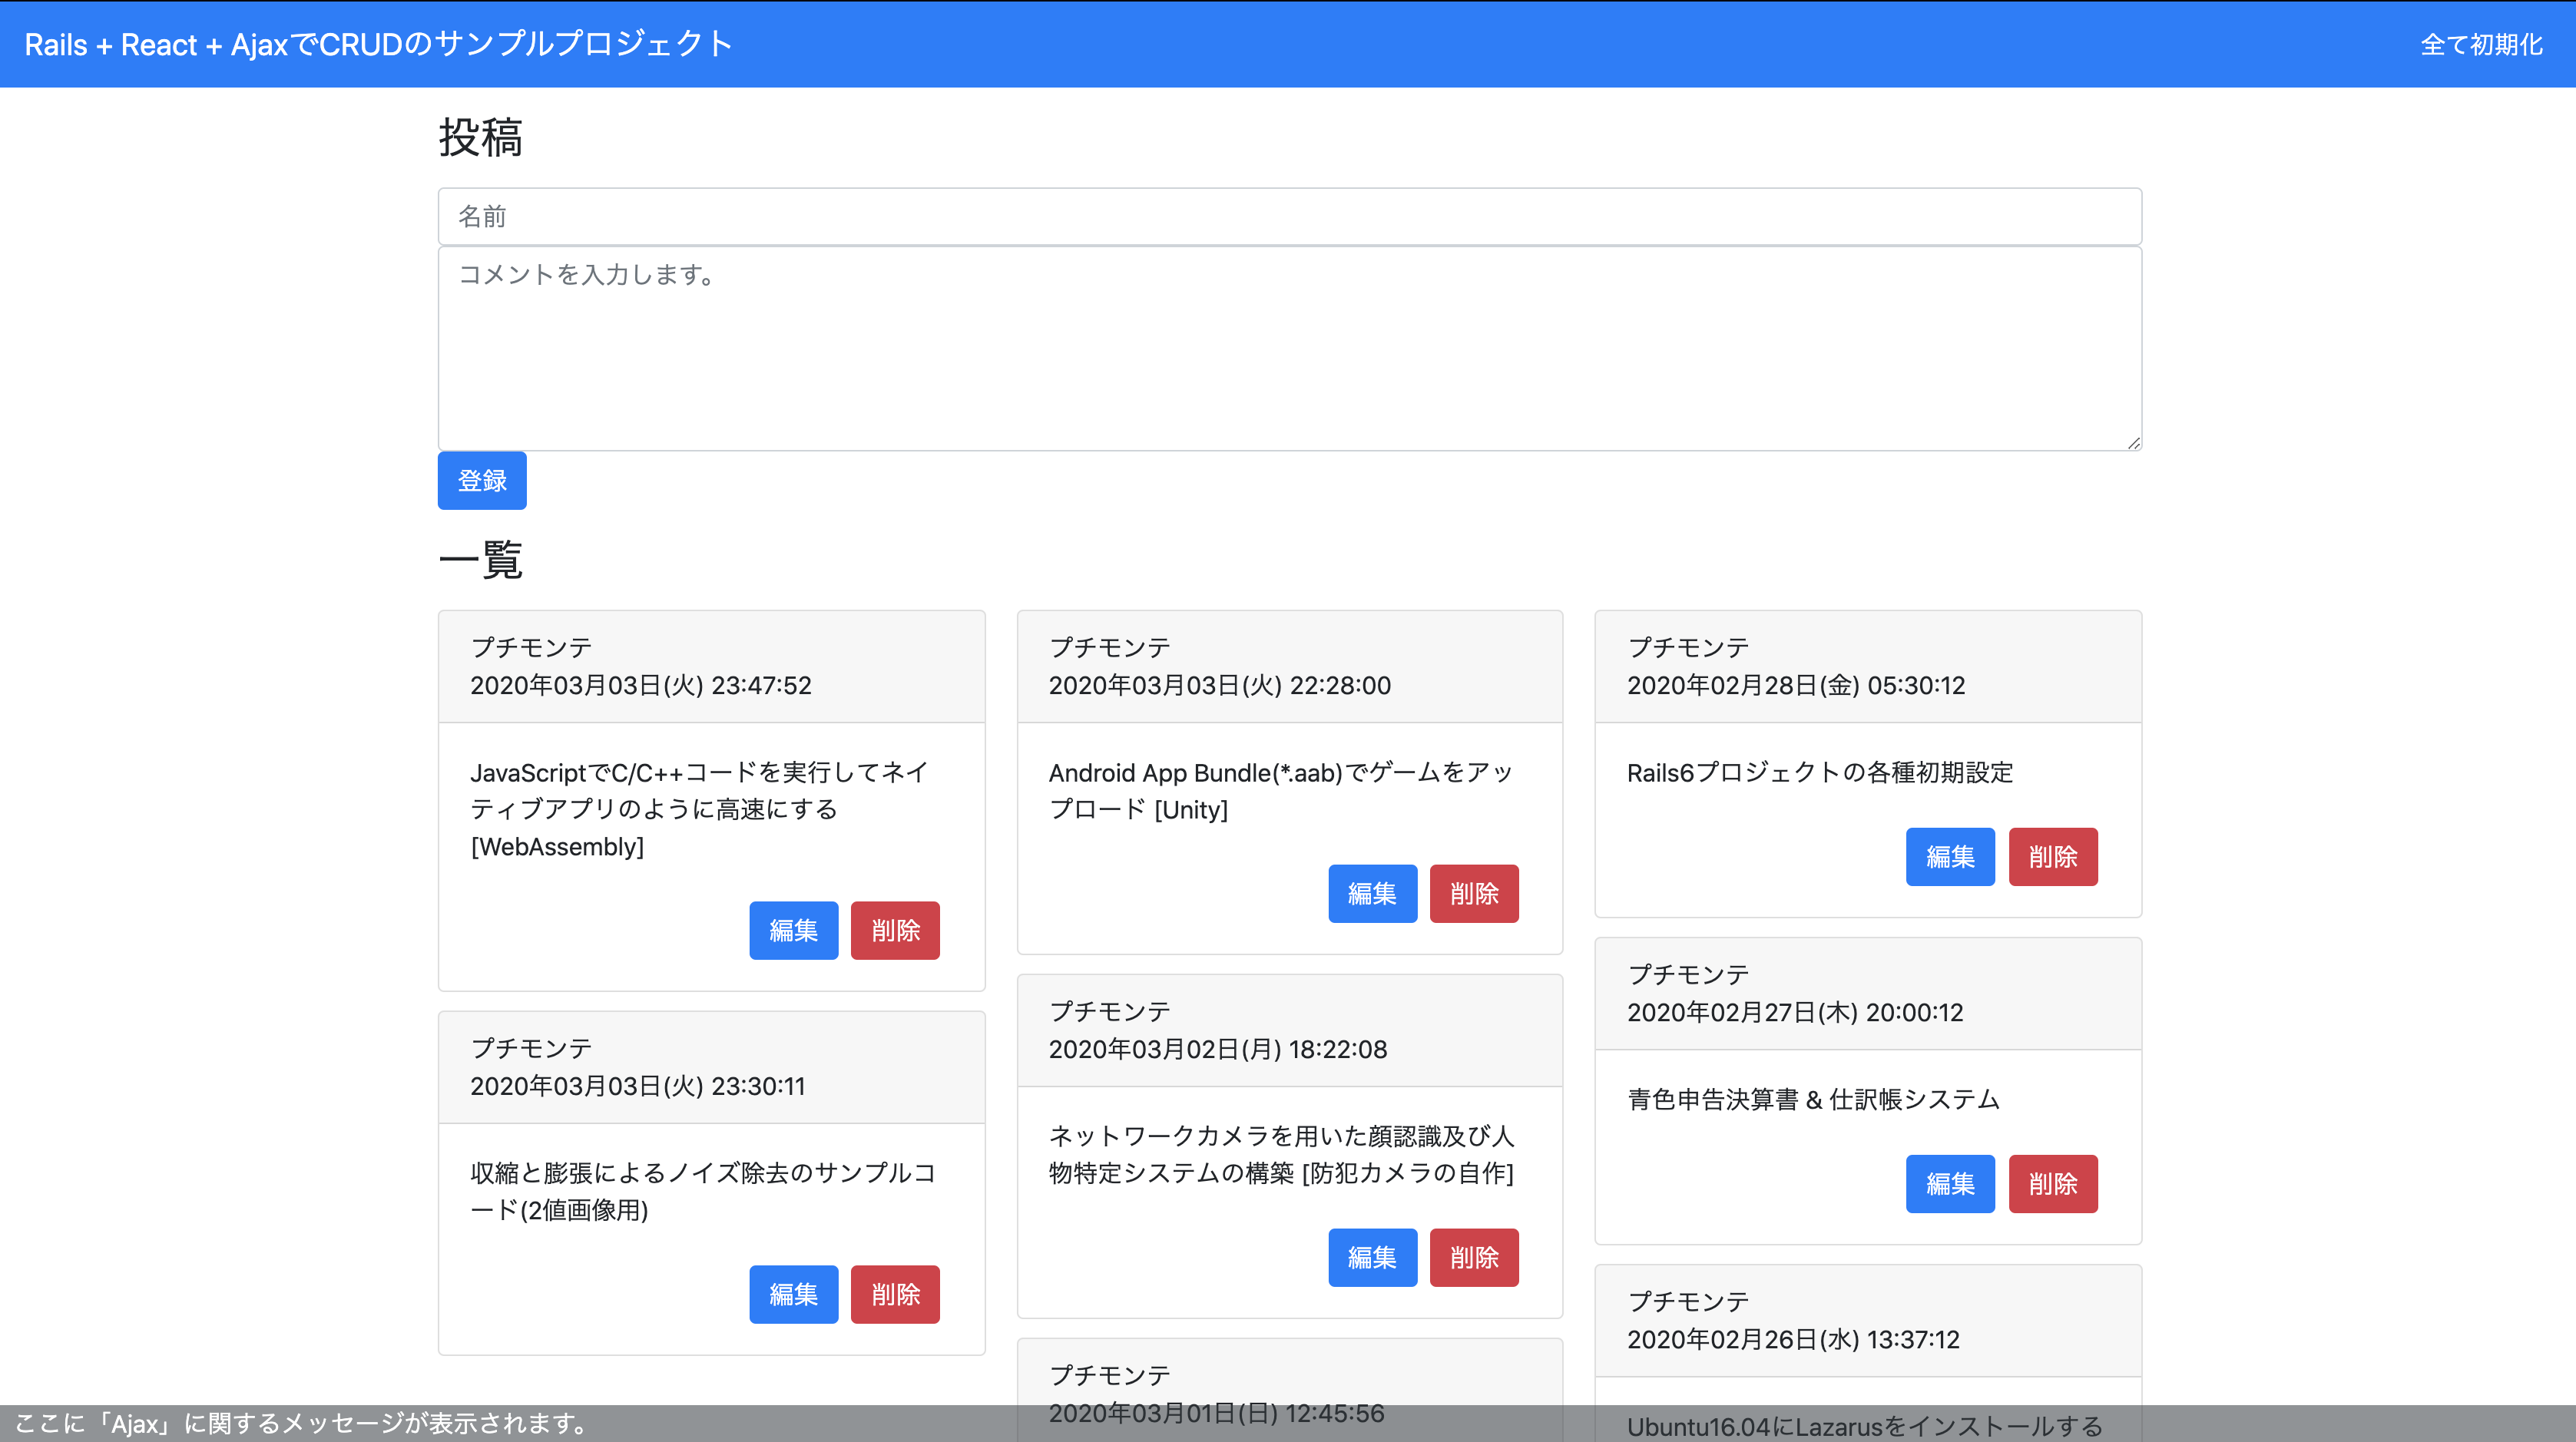Edit the WebAssembly post with 編集

793,931
